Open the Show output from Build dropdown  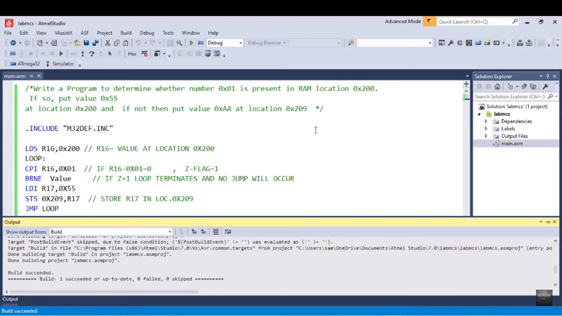tap(111, 232)
